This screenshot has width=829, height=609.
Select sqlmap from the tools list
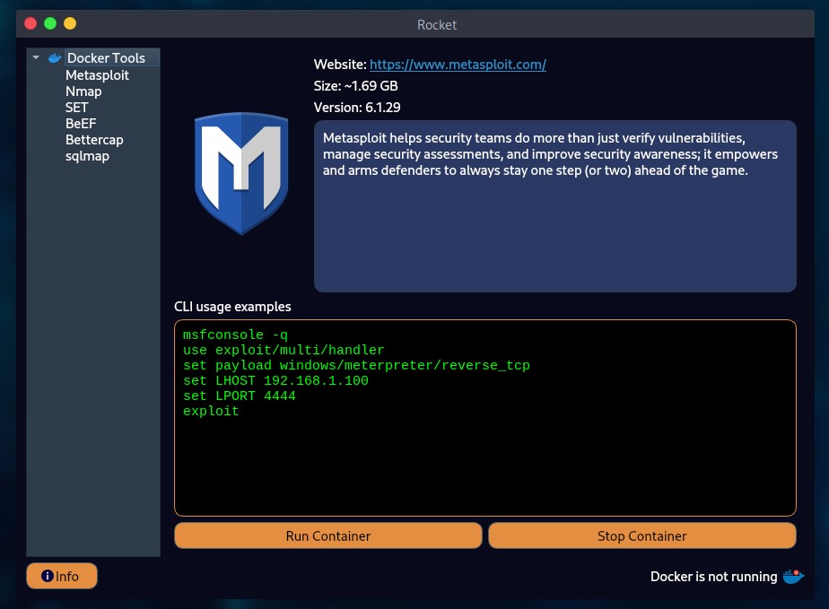(87, 156)
